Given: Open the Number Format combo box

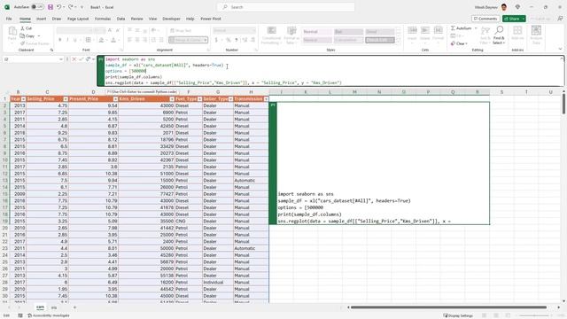Looking at the screenshot, I should tap(234, 31).
